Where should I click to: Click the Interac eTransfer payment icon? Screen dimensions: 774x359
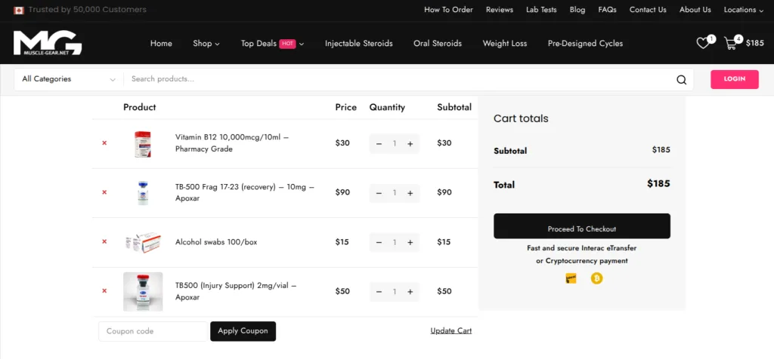click(571, 279)
